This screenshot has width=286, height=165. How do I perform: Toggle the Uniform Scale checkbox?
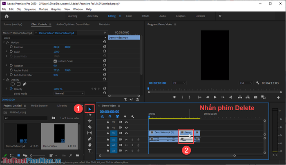55,61
